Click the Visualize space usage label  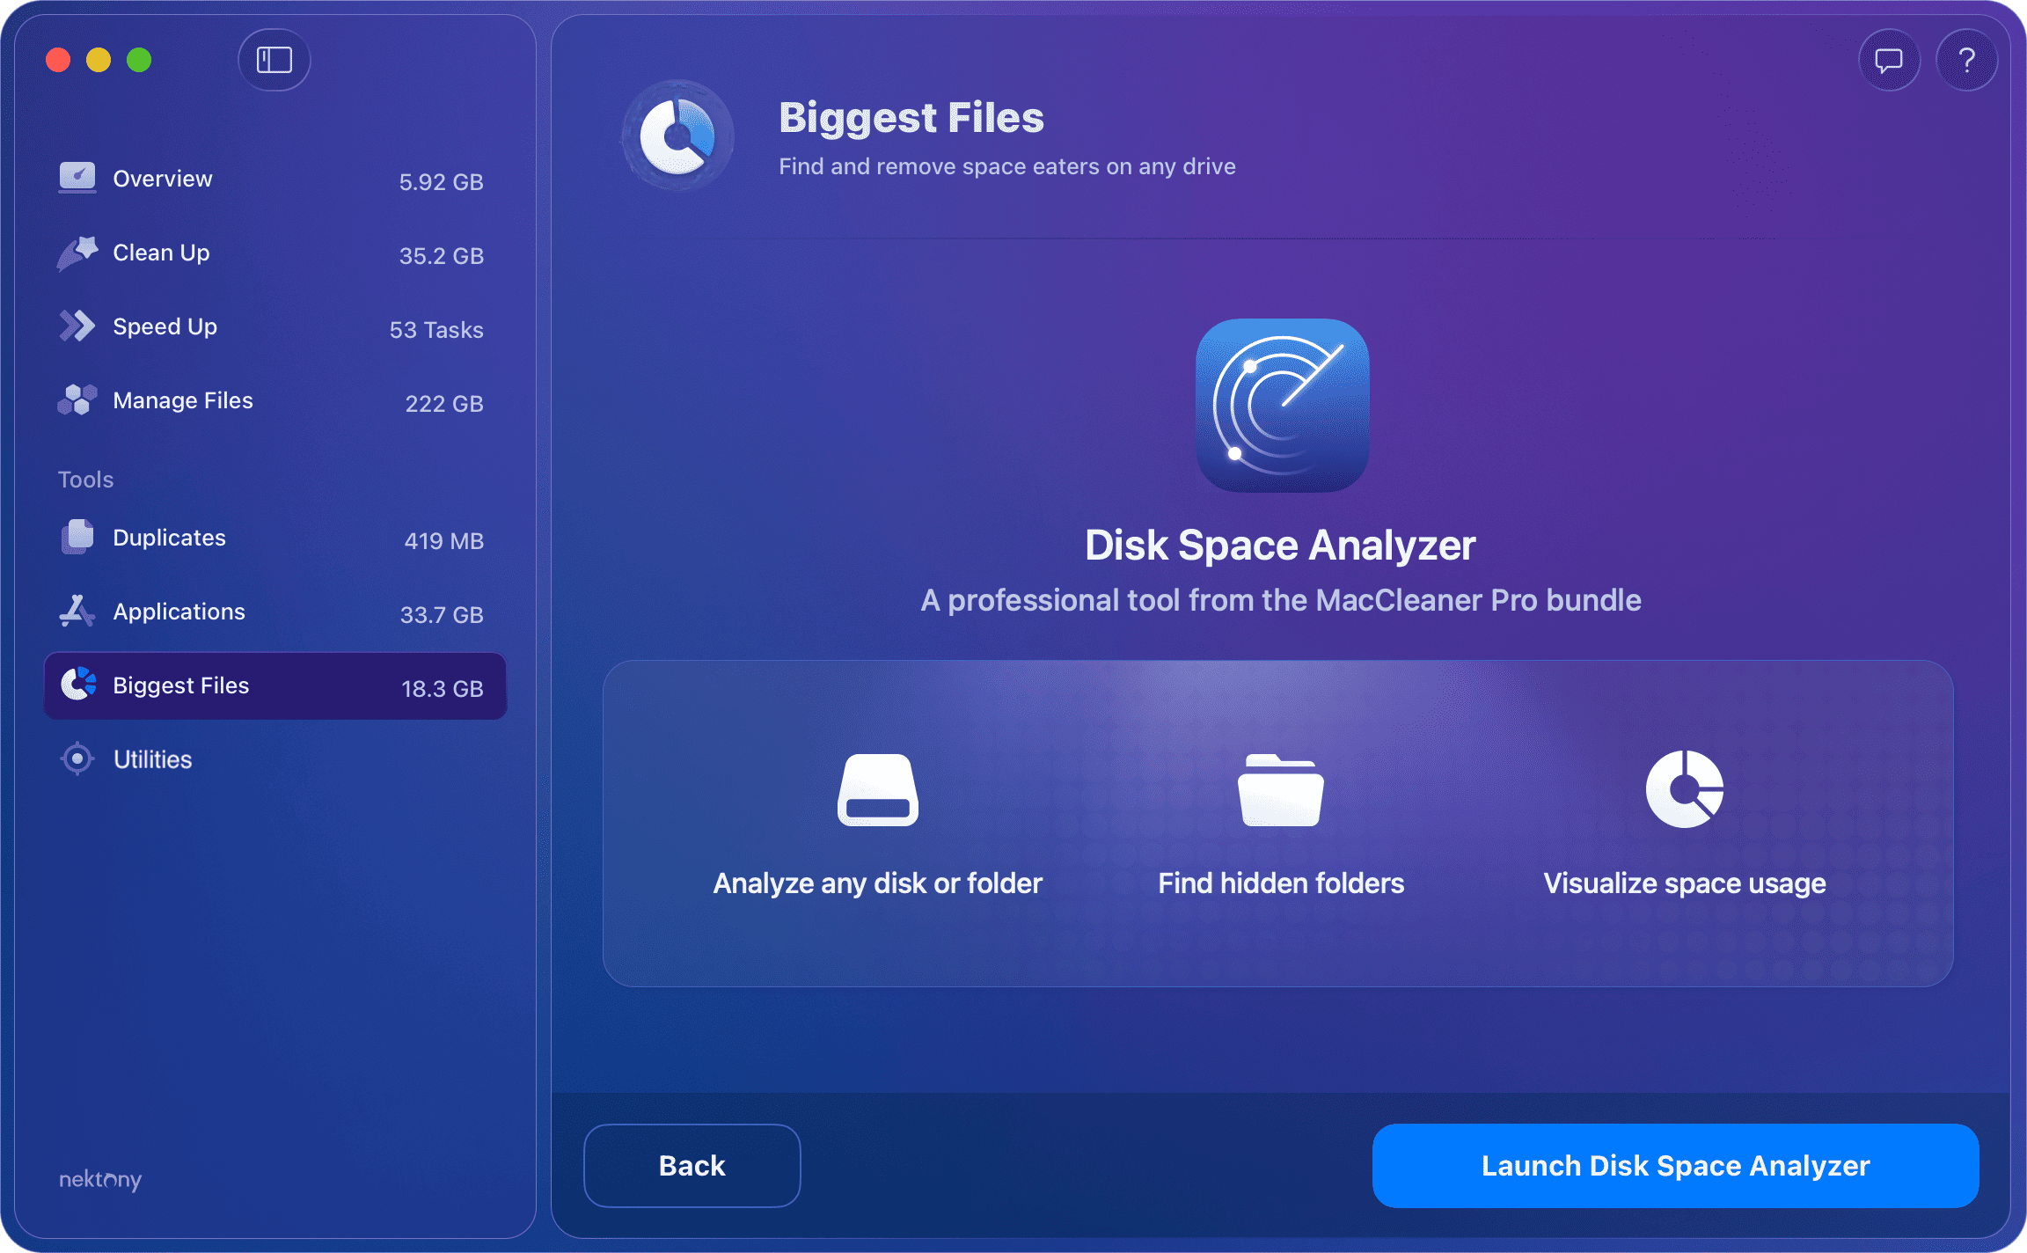(x=1684, y=883)
